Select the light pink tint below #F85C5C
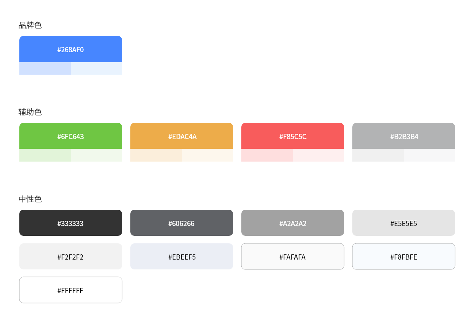The width and height of the screenshot is (474, 335). click(x=267, y=155)
